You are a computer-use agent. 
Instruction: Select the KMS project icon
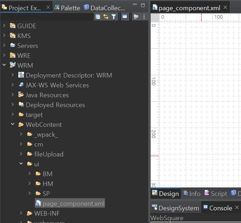coord(13,36)
